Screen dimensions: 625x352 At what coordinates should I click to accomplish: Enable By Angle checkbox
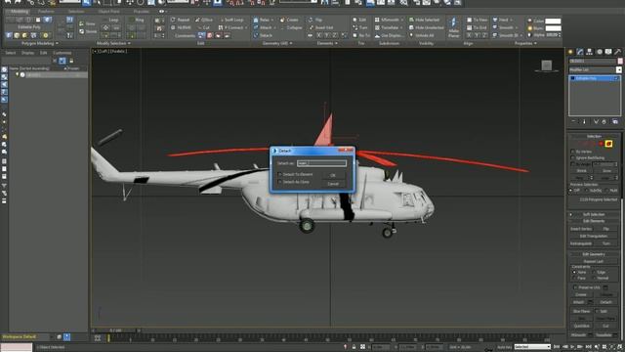573,164
